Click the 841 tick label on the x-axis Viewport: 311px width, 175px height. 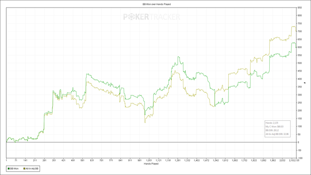[x=120, y=160]
